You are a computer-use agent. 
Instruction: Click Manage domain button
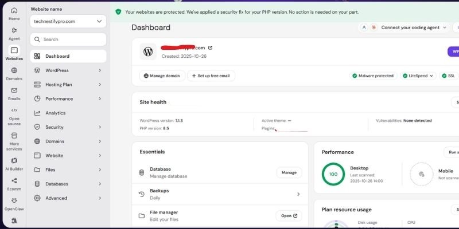click(x=162, y=76)
